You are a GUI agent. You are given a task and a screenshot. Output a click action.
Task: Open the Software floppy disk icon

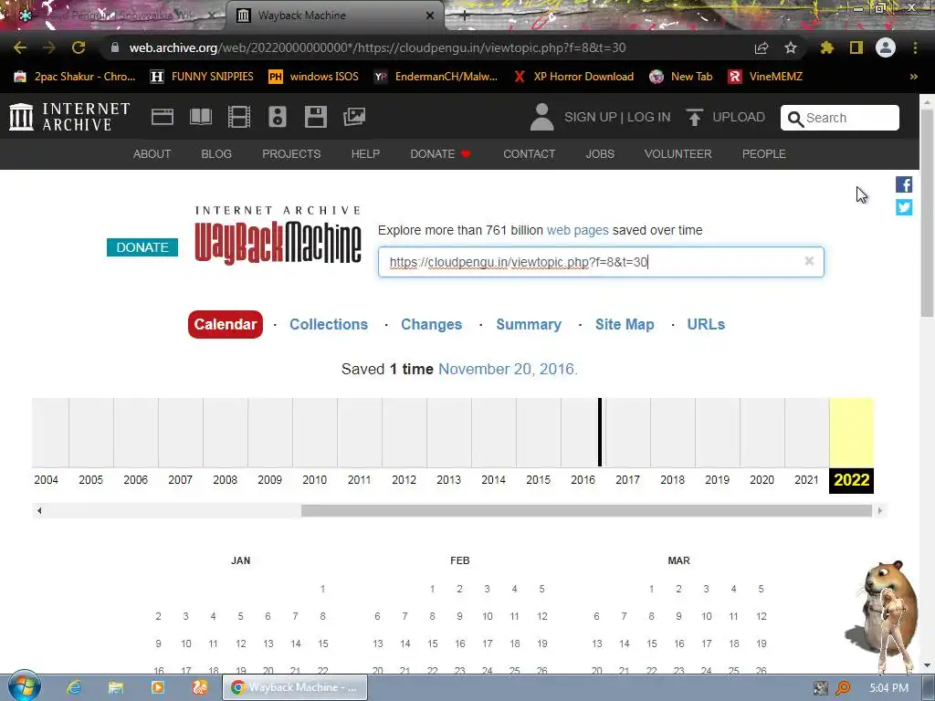coord(315,117)
